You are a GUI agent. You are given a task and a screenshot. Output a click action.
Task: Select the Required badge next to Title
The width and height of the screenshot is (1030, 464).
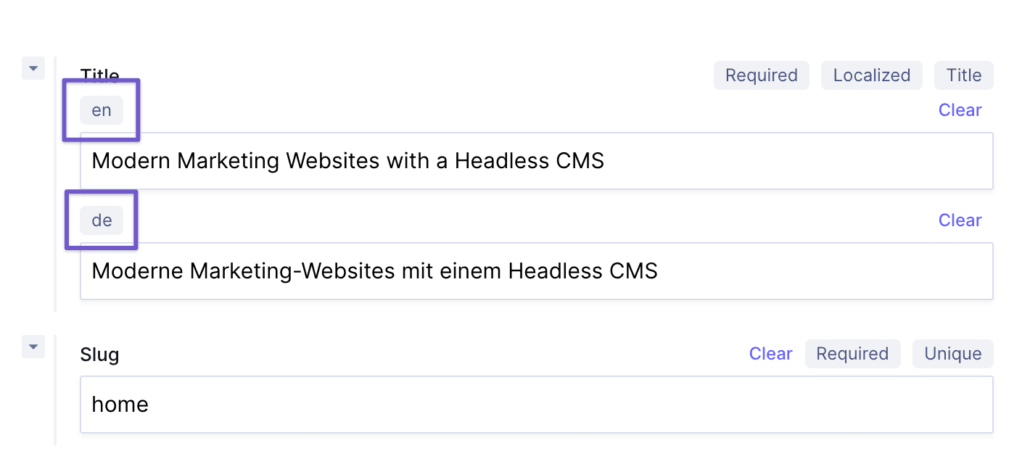click(x=761, y=75)
